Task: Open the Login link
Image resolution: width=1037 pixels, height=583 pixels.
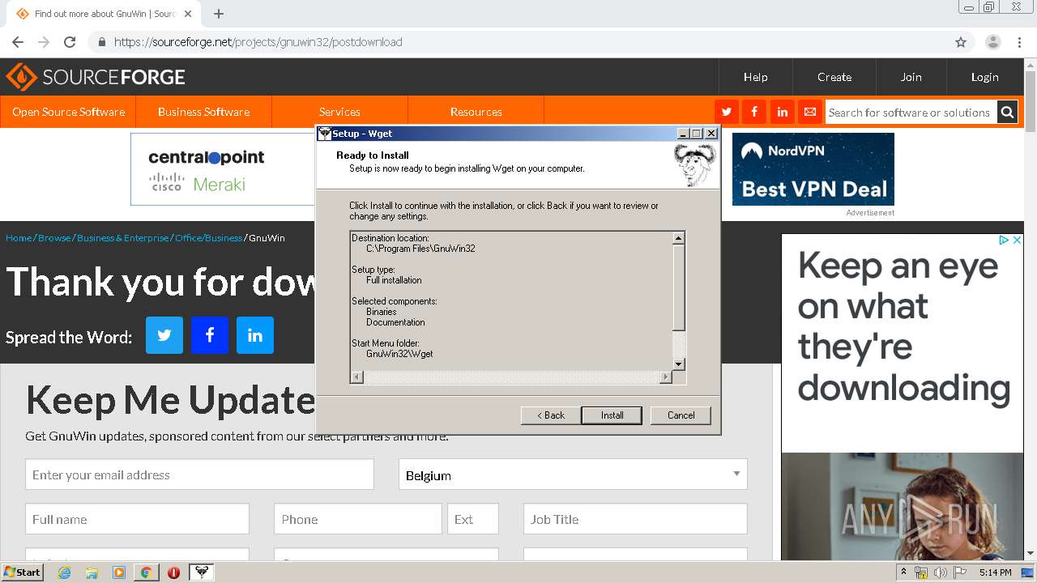Action: (x=984, y=77)
